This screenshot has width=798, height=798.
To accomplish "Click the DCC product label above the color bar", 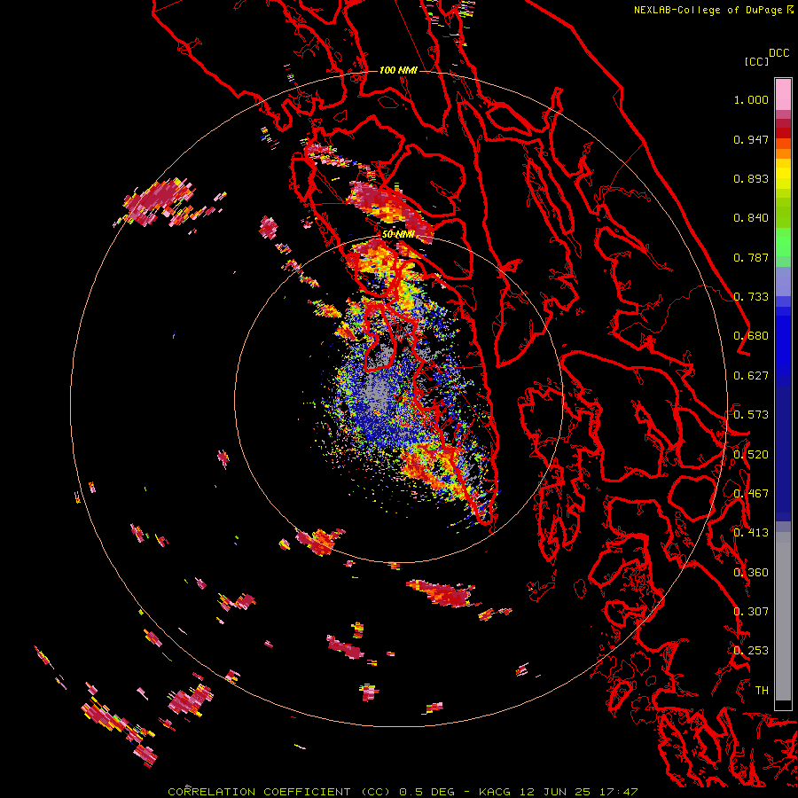I will click(778, 53).
